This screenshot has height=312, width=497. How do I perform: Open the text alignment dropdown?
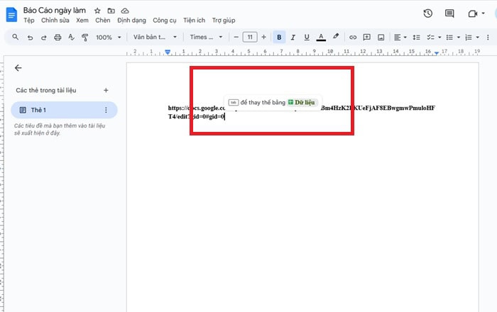(400, 38)
